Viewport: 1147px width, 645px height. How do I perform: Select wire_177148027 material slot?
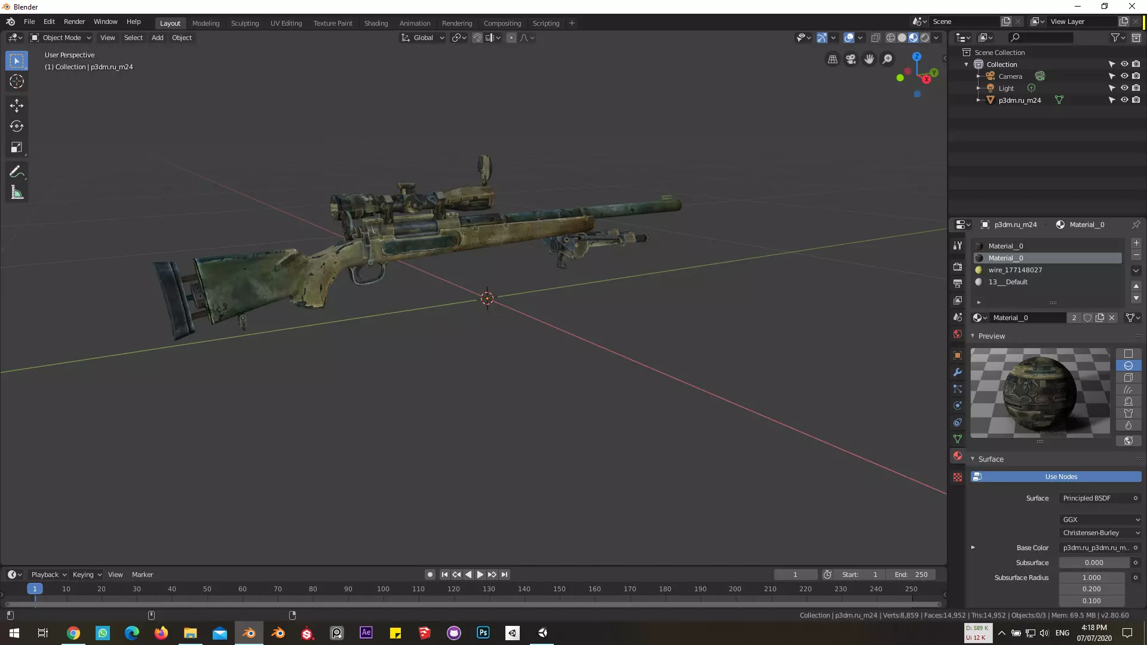(x=1015, y=270)
